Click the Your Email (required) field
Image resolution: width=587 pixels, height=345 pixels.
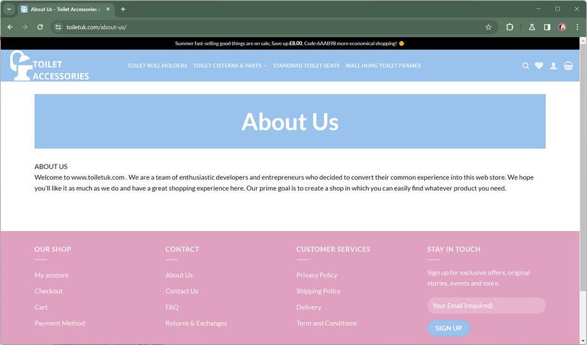coord(486,306)
